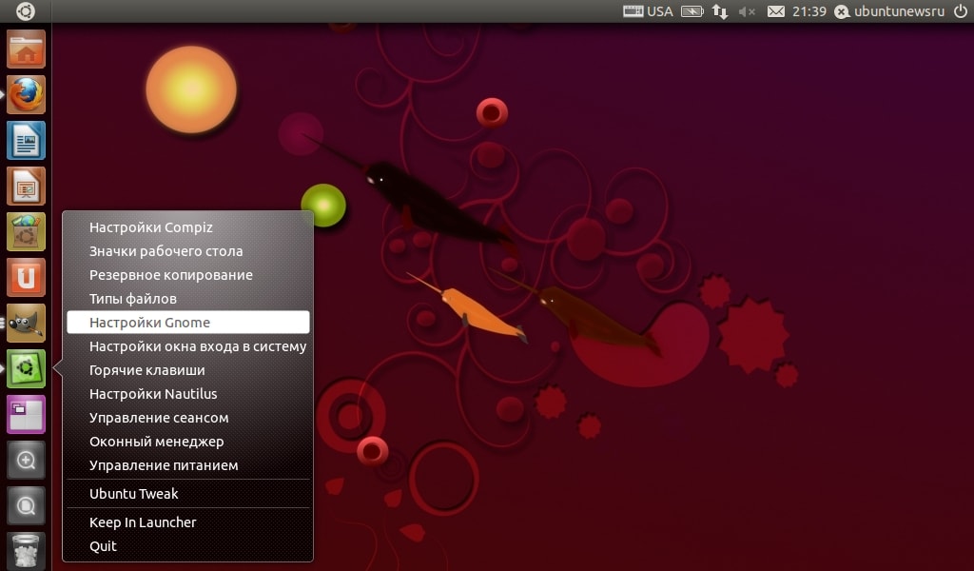Screen dimensions: 974x571
Task: Open the messaging mail envelope indicator
Action: tap(776, 11)
